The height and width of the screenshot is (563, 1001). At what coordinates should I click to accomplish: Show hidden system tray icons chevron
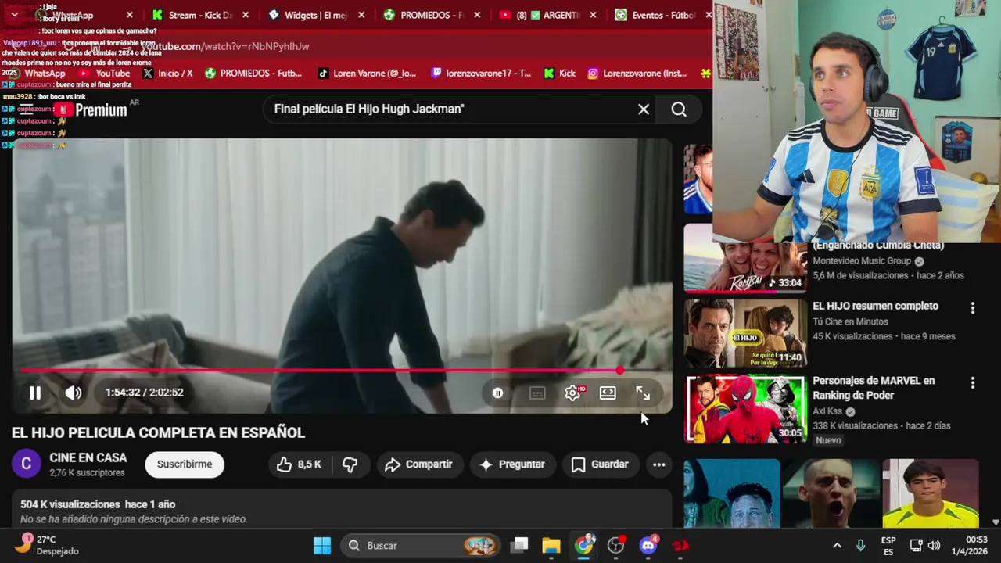click(837, 546)
